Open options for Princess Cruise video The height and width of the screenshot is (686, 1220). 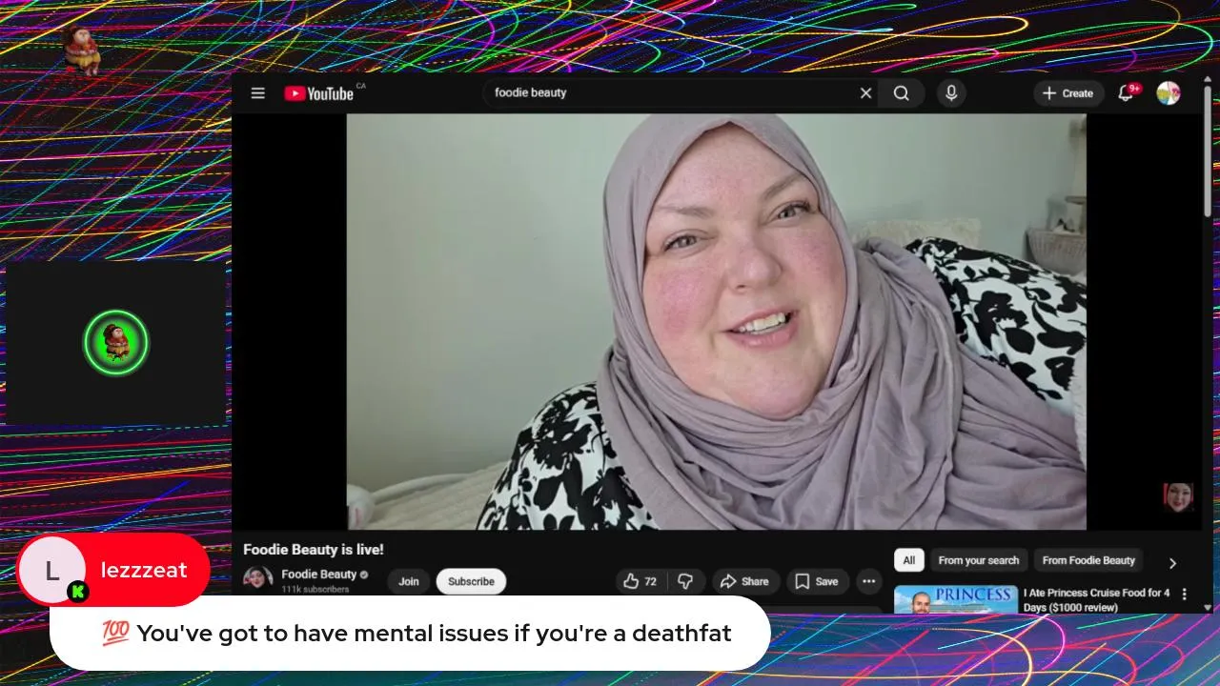coord(1185,594)
